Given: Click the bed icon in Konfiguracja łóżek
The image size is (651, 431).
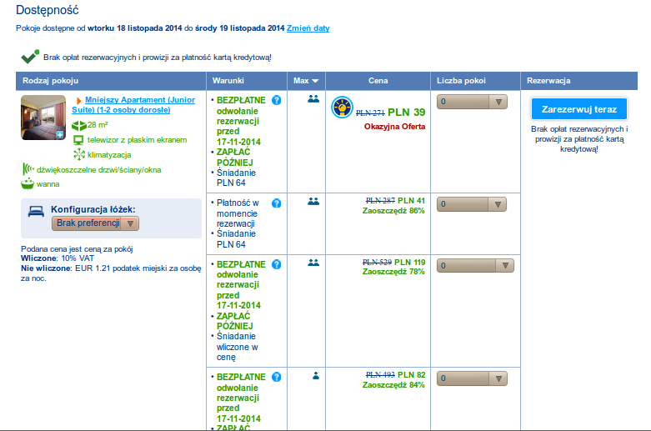Looking at the screenshot, I should click(x=36, y=212).
